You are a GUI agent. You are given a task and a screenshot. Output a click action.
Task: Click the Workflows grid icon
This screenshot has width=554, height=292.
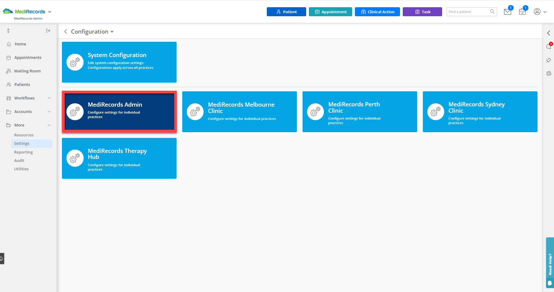click(x=9, y=98)
